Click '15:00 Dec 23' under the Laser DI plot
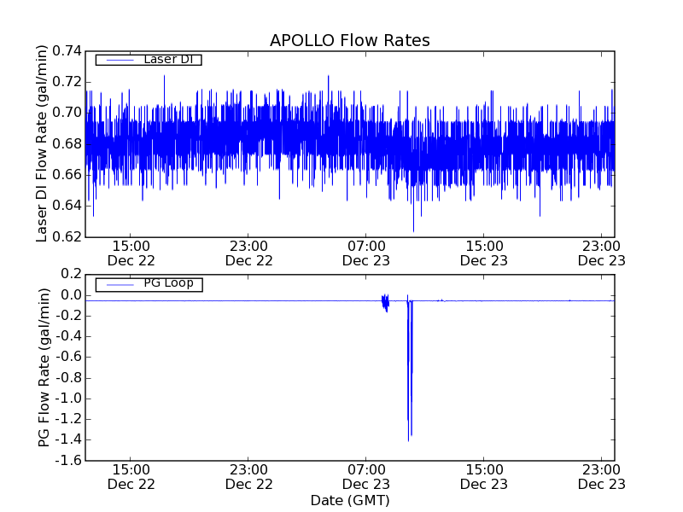This screenshot has height=512, width=683. click(x=484, y=253)
